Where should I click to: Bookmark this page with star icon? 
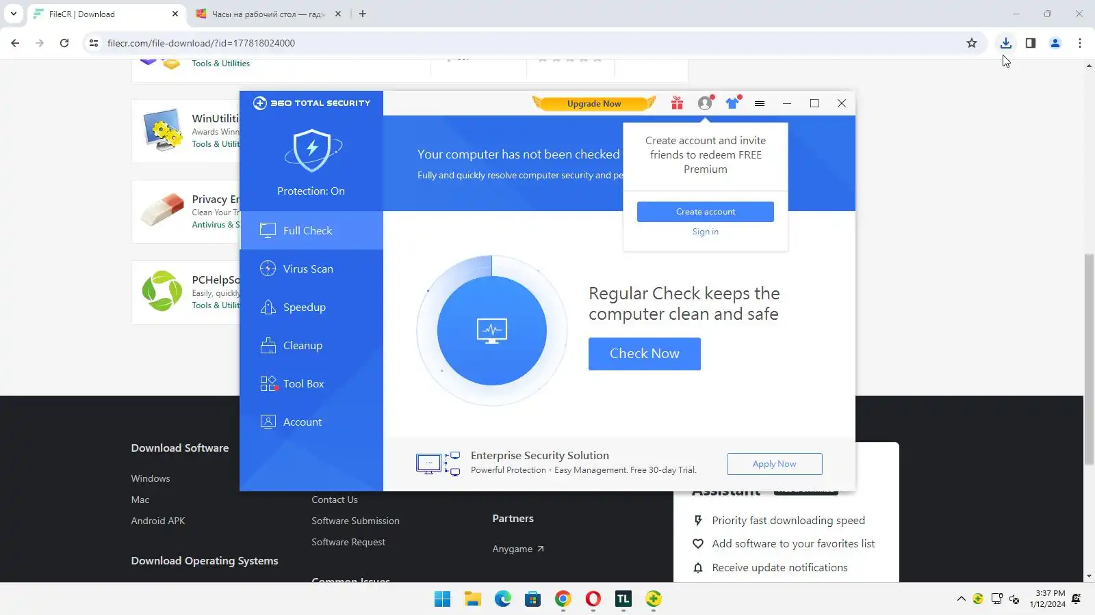coord(972,43)
